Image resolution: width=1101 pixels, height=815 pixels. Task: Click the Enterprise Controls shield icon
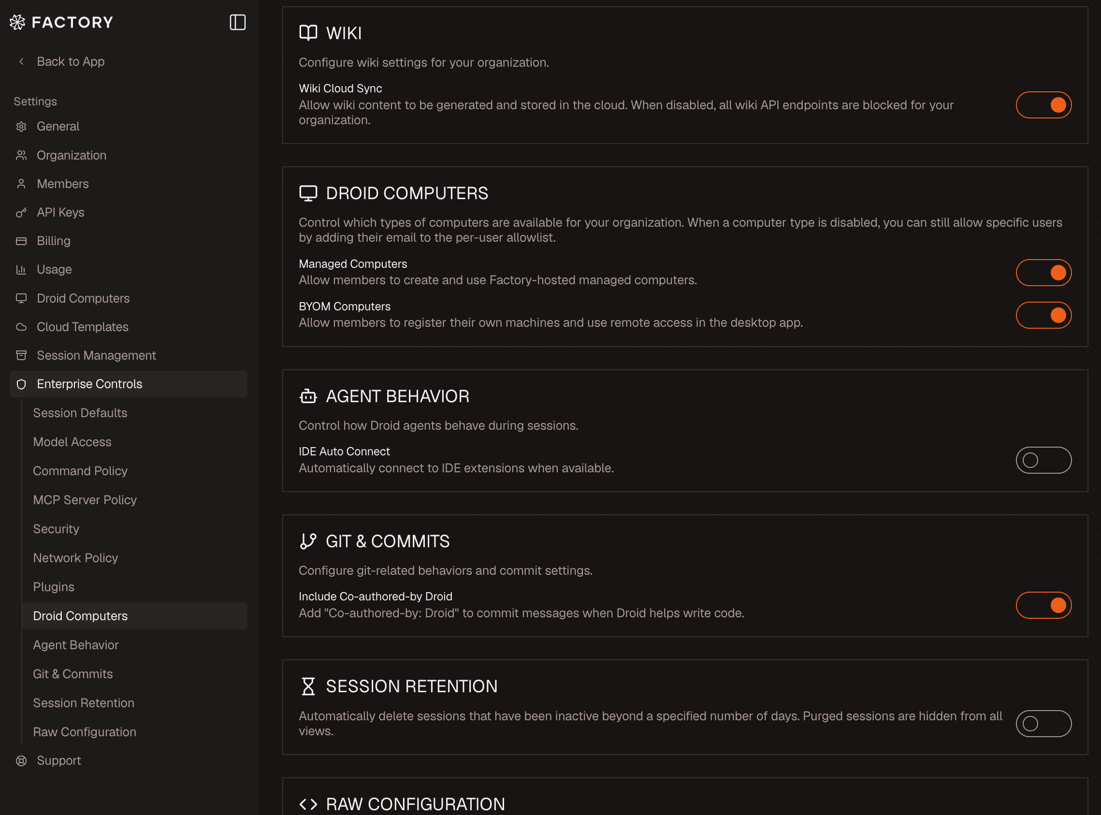point(21,384)
